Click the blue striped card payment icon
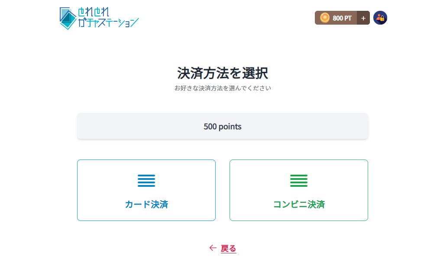Viewport: 437px width, 278px height. [x=146, y=181]
